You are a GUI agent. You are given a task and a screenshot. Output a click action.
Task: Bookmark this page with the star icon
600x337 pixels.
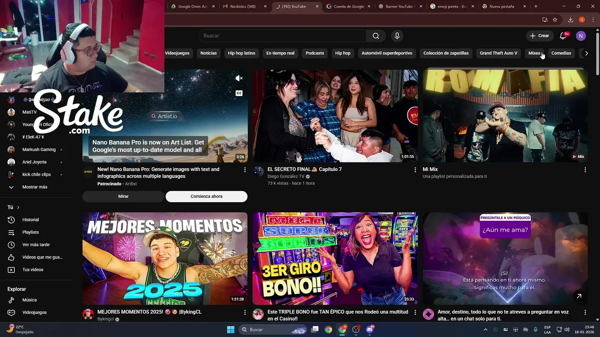[x=555, y=20]
